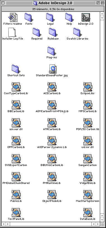This screenshot has height=228, width=106.
Task: Open the Swatch Libraries folder
Action: coord(77,32)
